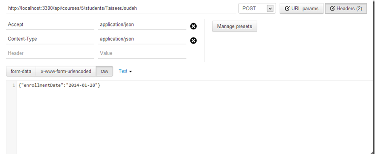Open Manage presets
This screenshot has width=375, height=154.
pos(235,26)
